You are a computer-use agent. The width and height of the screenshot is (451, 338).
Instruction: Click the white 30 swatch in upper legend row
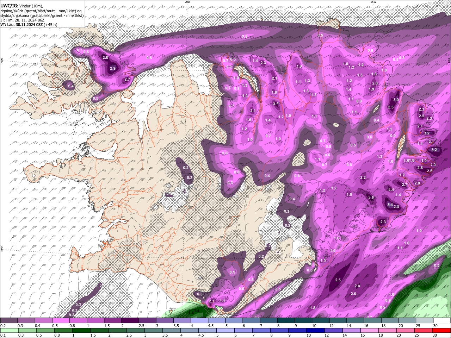point(441,321)
